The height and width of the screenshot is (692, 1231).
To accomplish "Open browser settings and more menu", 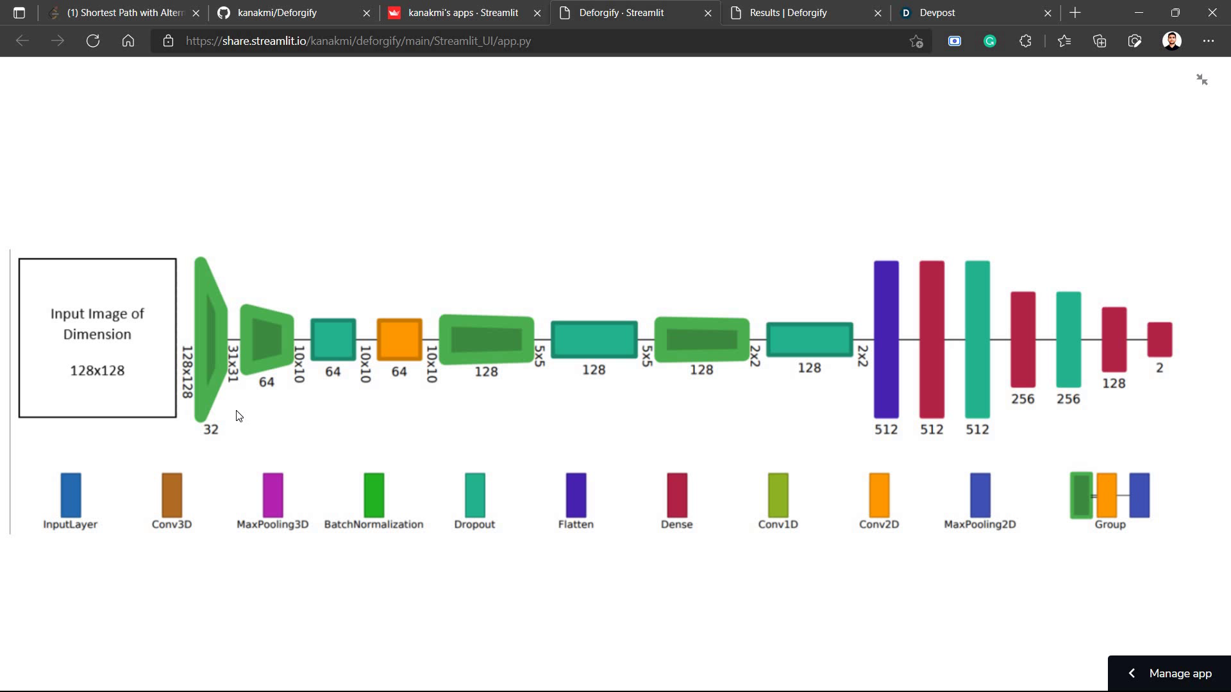I will coord(1209,41).
